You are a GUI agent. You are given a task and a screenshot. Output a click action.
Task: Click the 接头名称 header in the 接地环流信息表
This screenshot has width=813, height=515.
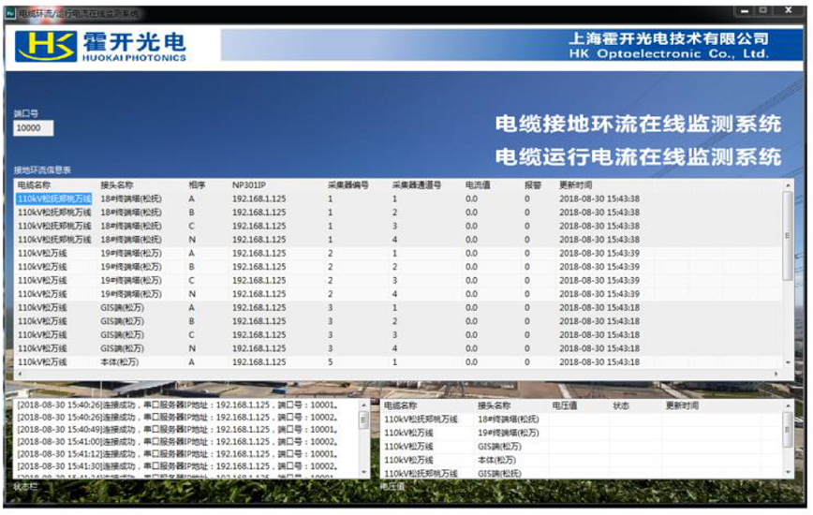[117, 185]
